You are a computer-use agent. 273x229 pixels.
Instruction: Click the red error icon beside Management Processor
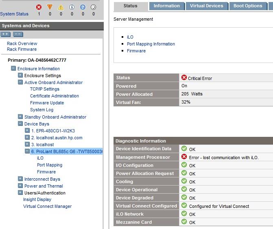pyautogui.click(x=184, y=157)
